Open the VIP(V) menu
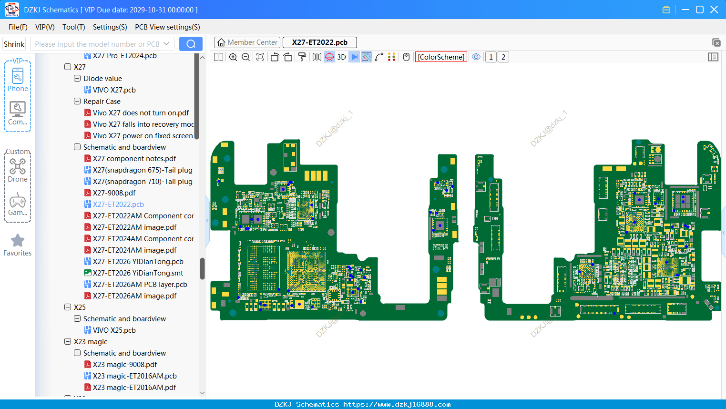 pyautogui.click(x=45, y=27)
